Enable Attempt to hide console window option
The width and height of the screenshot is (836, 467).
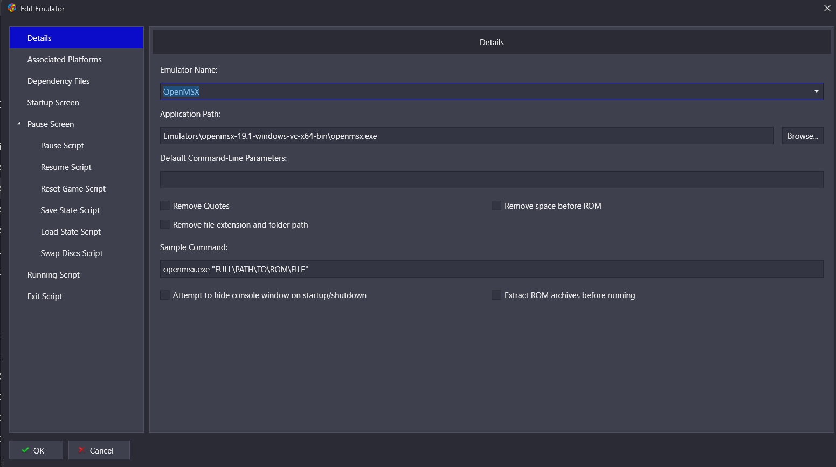tap(165, 295)
